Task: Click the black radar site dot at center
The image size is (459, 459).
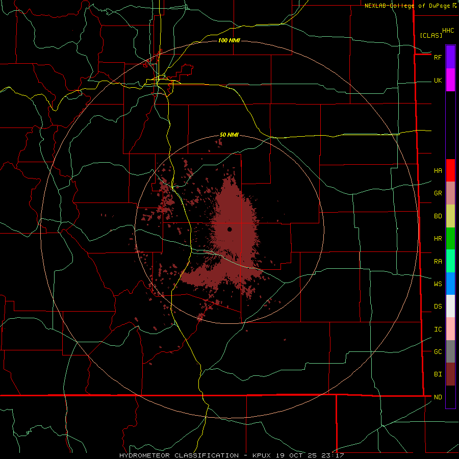Action: coord(229,229)
